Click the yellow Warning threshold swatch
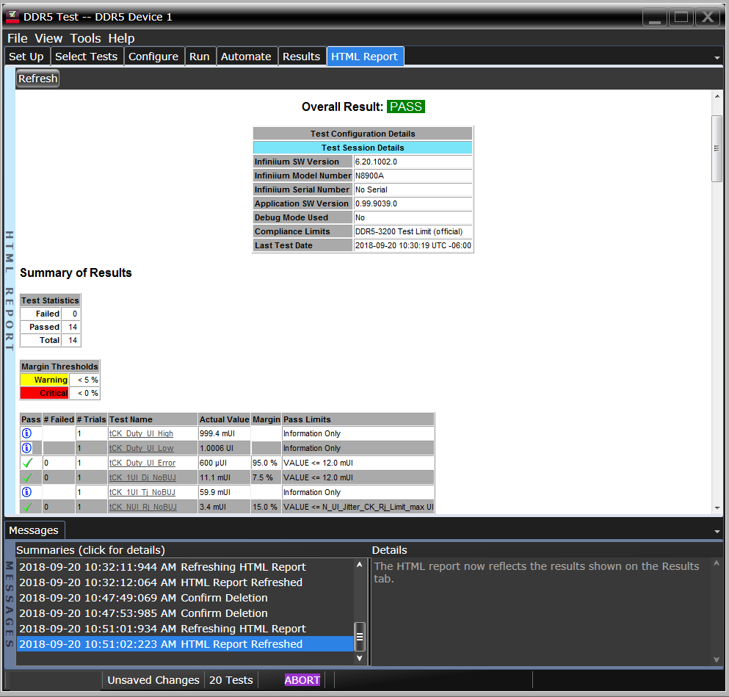 (44, 380)
